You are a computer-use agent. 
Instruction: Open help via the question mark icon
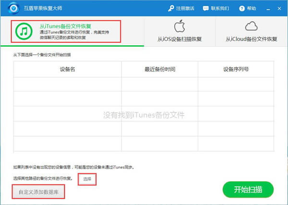241,9
